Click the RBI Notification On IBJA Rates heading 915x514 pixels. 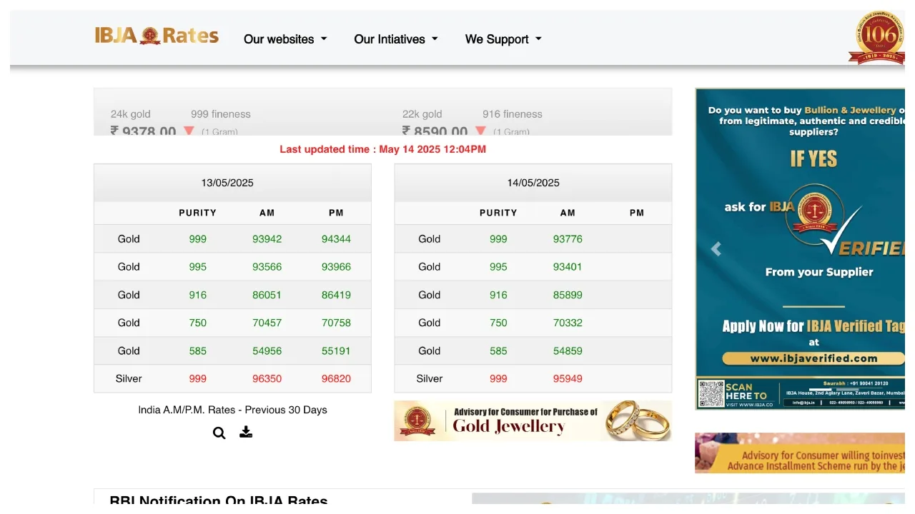coord(218,500)
